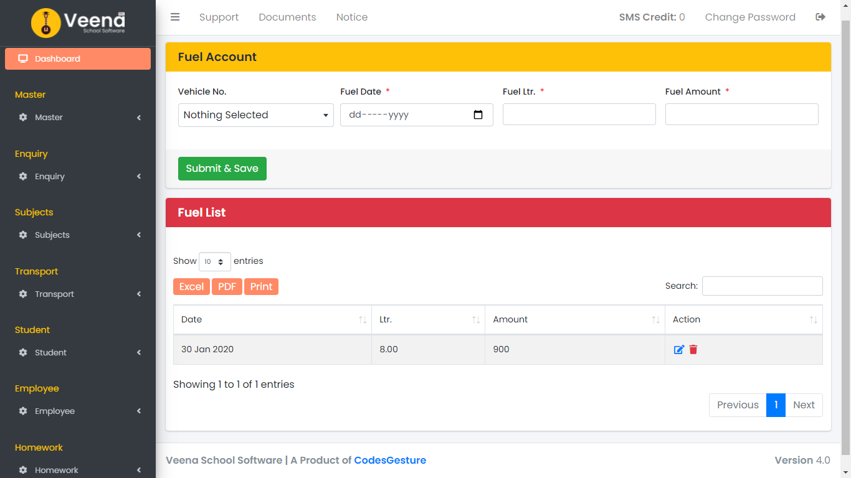Click the 8.00 litre cell
851x478 pixels.
point(429,350)
